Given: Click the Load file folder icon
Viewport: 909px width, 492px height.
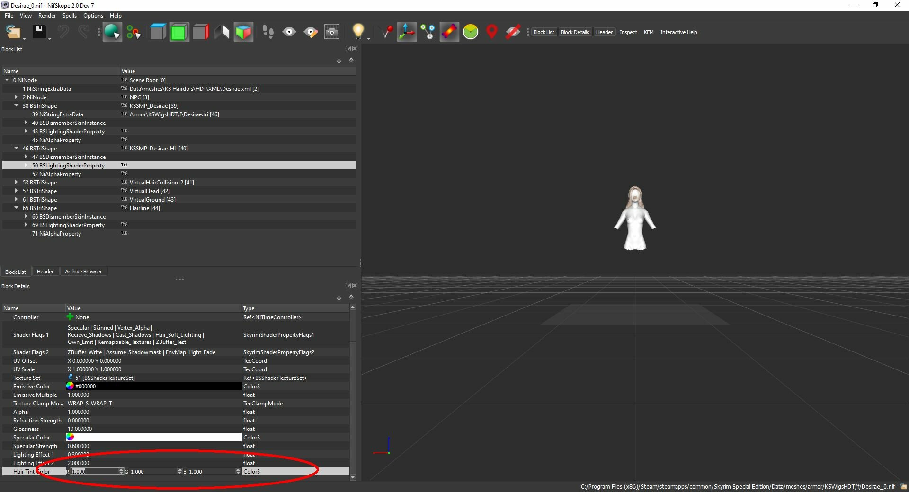Looking at the screenshot, I should [x=13, y=32].
